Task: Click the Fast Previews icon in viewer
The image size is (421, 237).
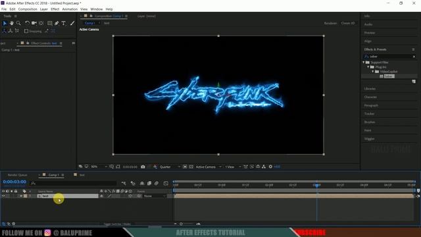Action: (x=252, y=167)
